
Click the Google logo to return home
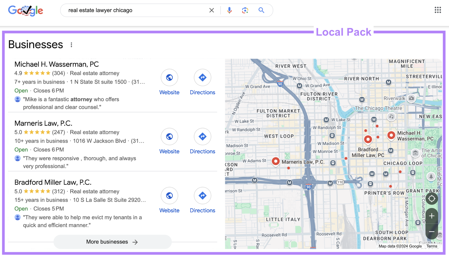click(26, 10)
